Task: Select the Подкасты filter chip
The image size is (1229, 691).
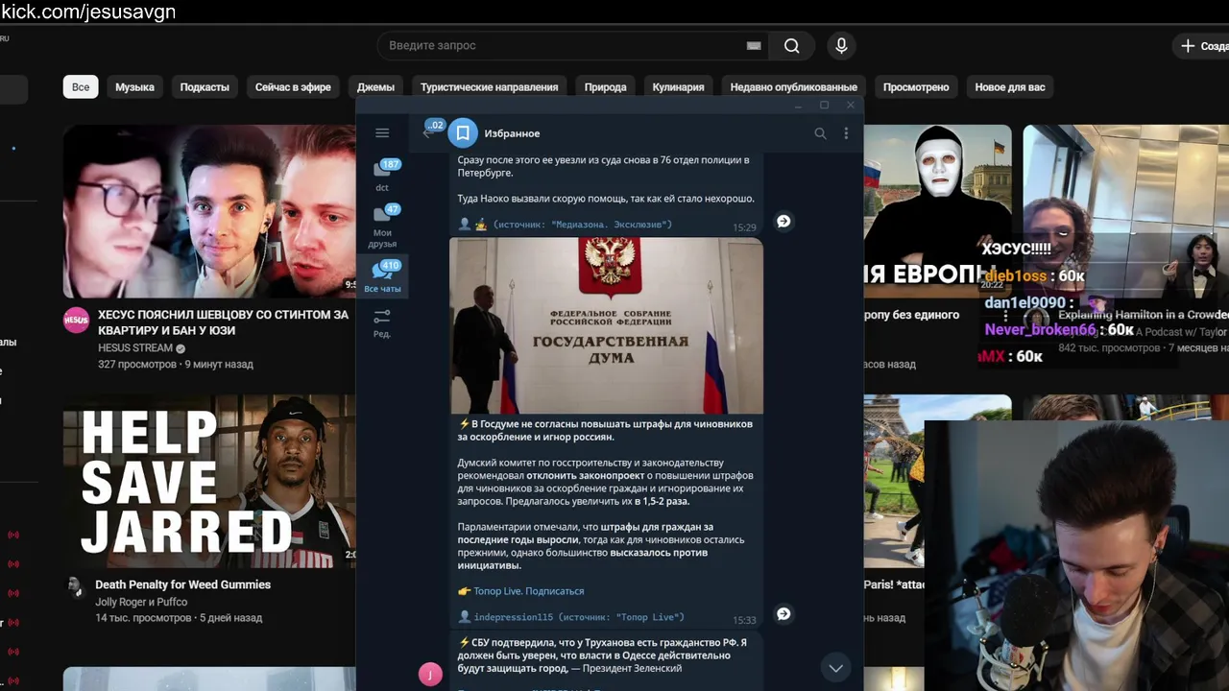Action: 205,86
